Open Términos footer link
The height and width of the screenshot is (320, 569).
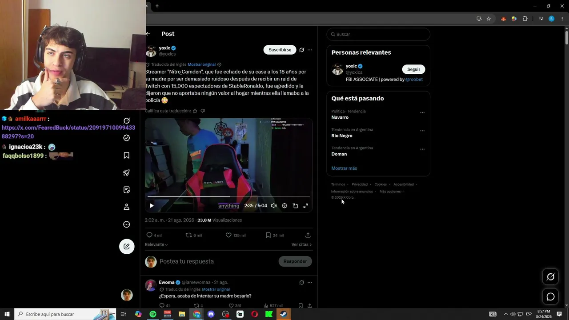pos(338,184)
